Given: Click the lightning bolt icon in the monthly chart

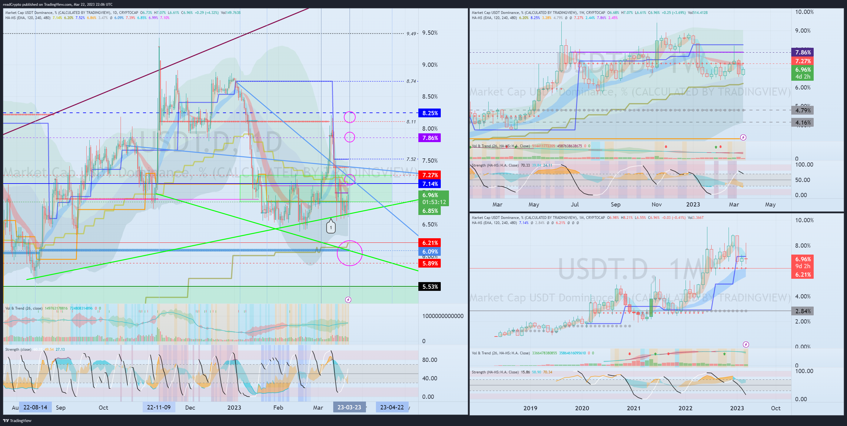Looking at the screenshot, I should 746,344.
